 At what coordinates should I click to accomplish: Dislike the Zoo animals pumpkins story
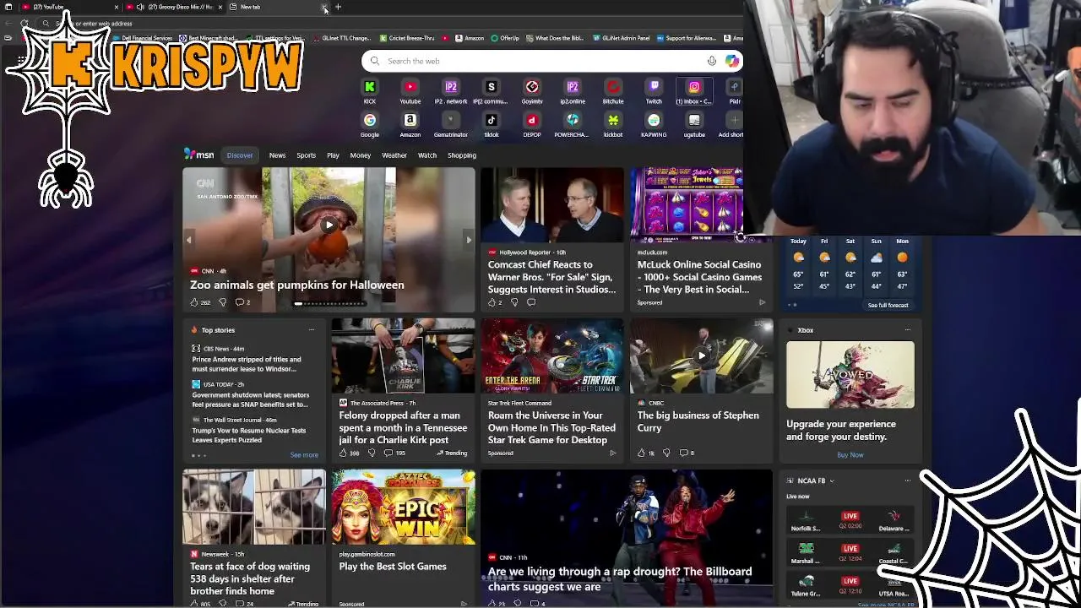223,302
